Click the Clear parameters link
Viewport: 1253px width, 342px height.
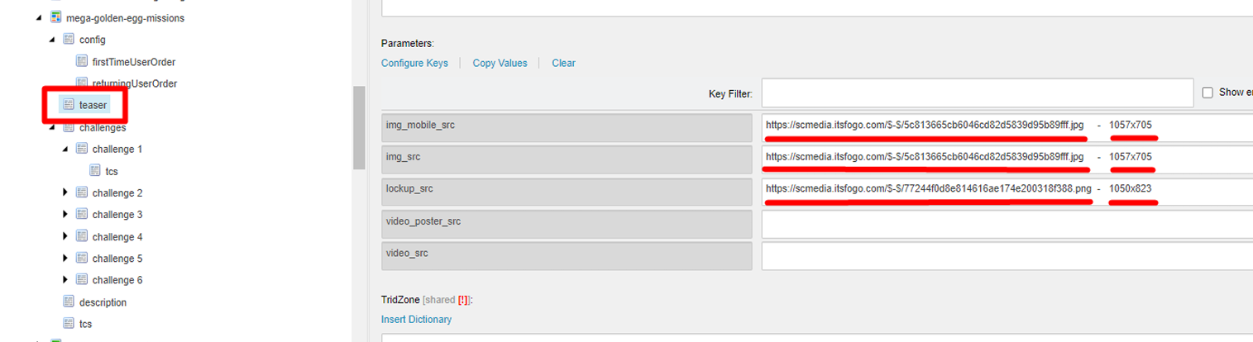563,63
